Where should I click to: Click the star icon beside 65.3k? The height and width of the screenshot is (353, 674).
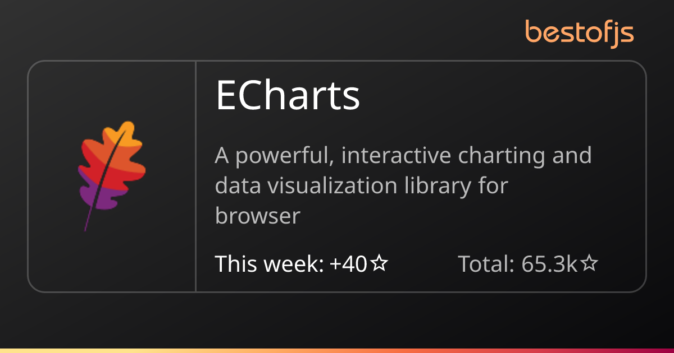[x=589, y=263]
